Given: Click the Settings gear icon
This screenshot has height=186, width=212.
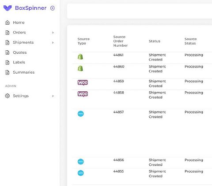Looking at the screenshot, I should click(8, 96).
